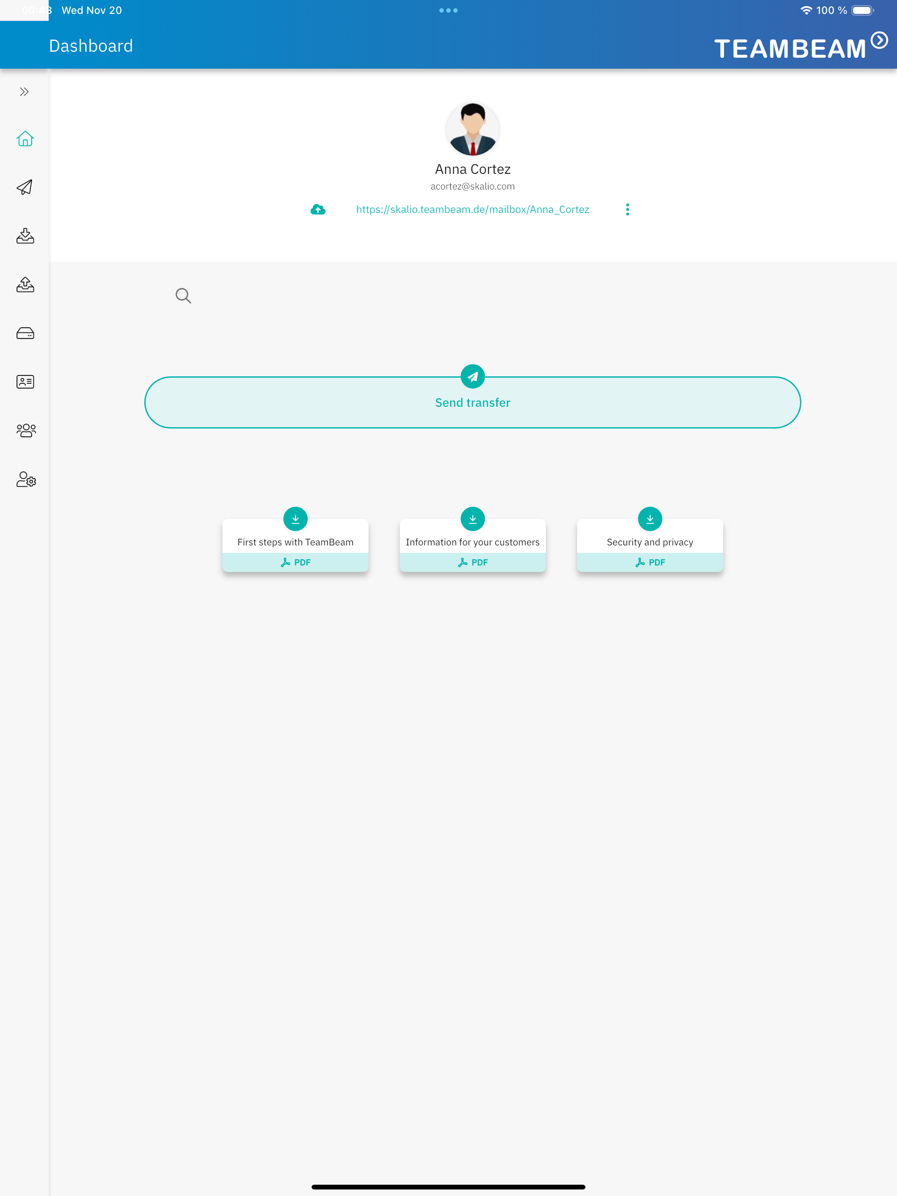The image size is (897, 1196).
Task: Click the paper plane circle above Send transfer
Action: pyautogui.click(x=472, y=376)
